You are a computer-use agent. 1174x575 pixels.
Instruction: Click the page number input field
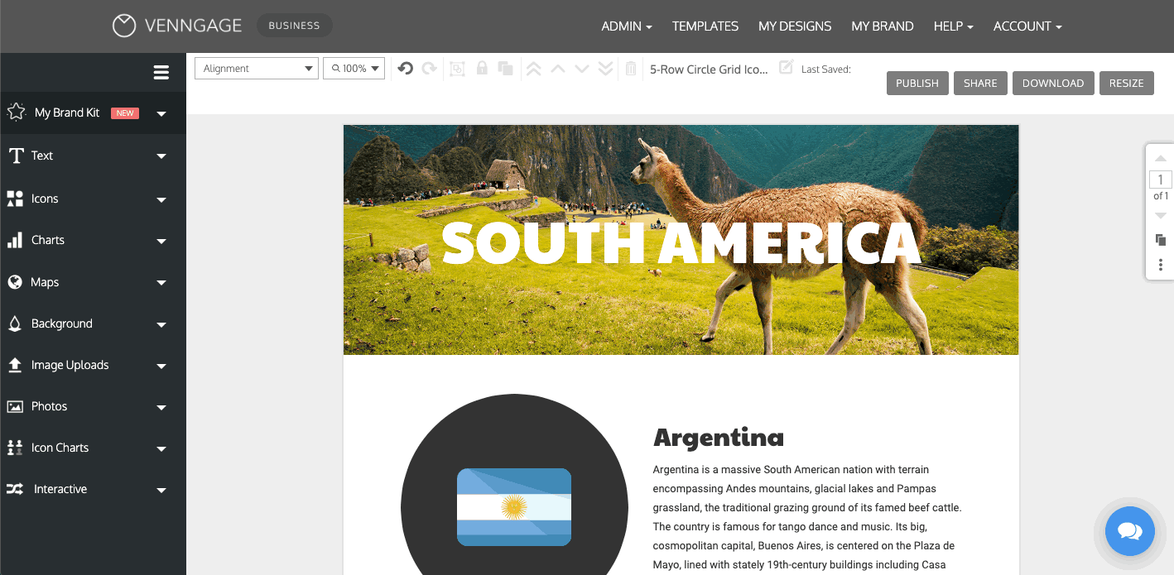(1161, 180)
